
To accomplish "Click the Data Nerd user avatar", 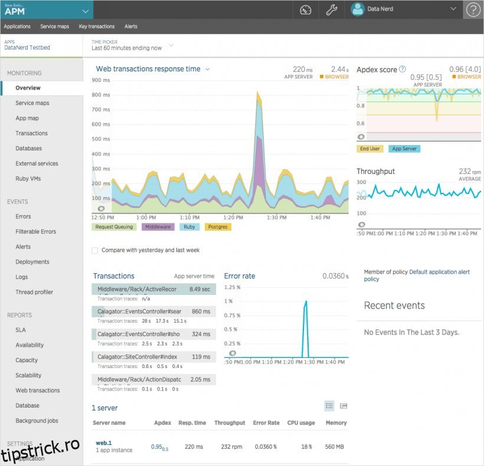I will 358,9.
